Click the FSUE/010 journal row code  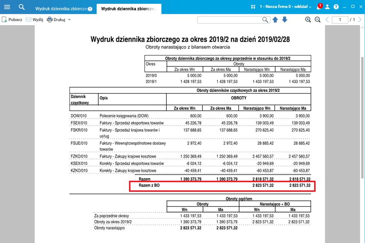point(79,143)
